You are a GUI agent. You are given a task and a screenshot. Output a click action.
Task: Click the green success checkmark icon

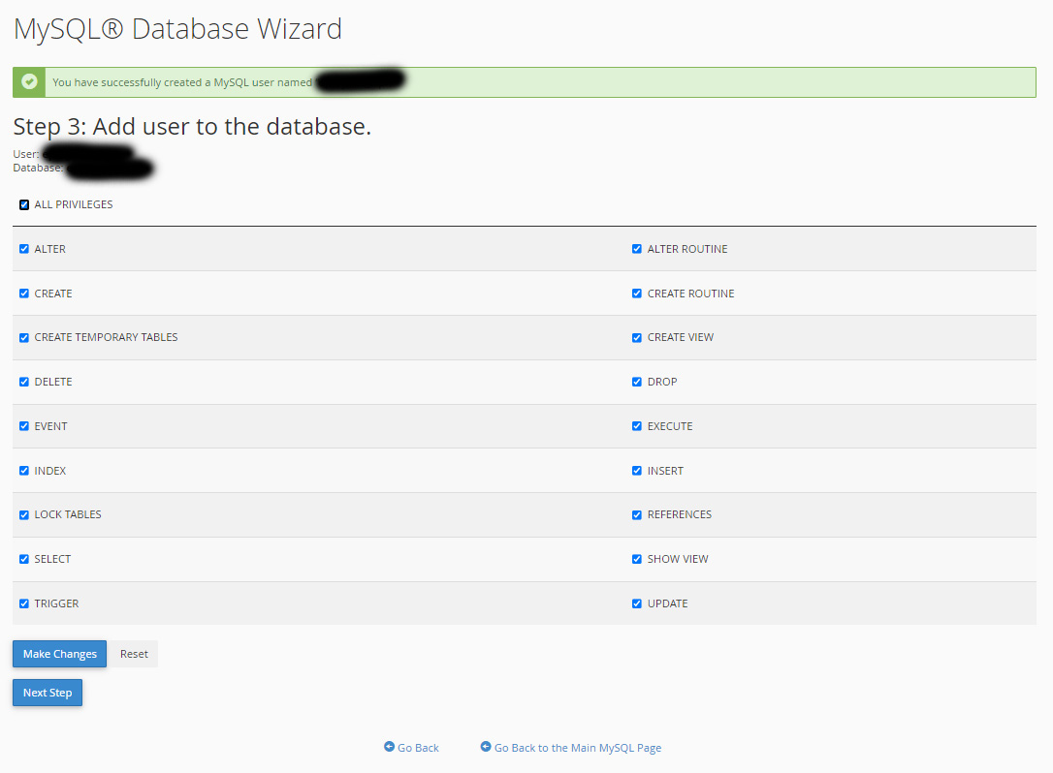tap(29, 82)
